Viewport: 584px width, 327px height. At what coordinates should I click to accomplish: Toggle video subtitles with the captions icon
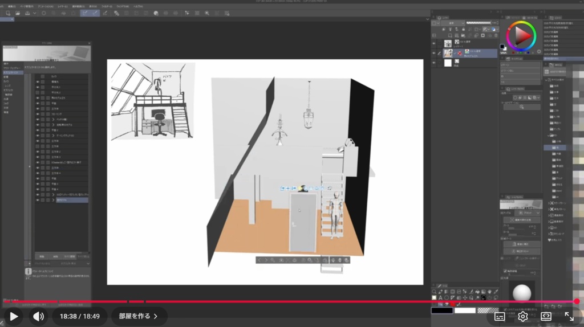(500, 317)
